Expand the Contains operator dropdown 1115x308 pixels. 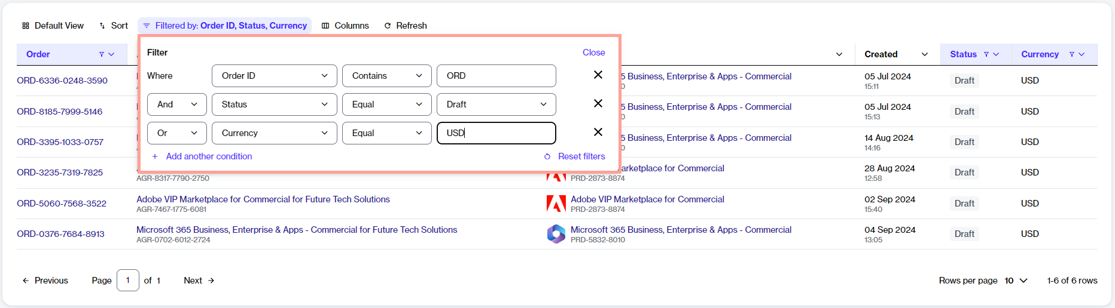pos(386,76)
